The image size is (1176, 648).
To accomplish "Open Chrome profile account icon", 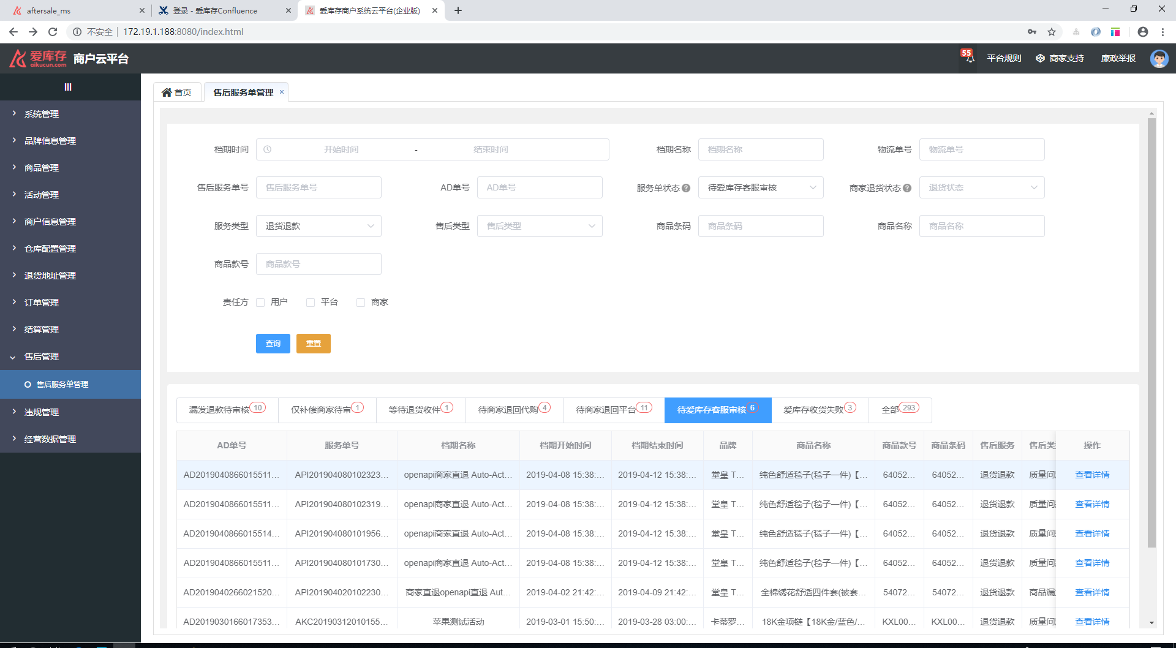I will (x=1143, y=32).
